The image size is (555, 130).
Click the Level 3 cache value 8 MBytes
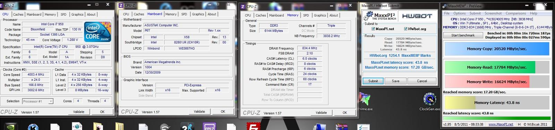coord(82,90)
